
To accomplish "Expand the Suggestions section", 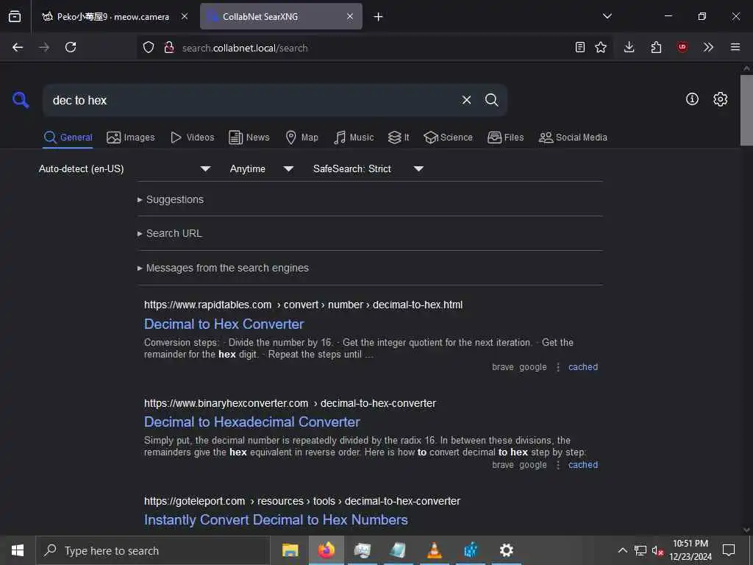I will pos(171,199).
